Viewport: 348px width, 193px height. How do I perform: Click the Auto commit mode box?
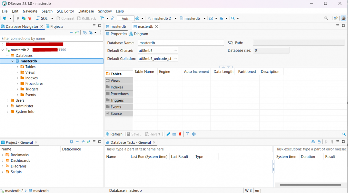coord(125,19)
